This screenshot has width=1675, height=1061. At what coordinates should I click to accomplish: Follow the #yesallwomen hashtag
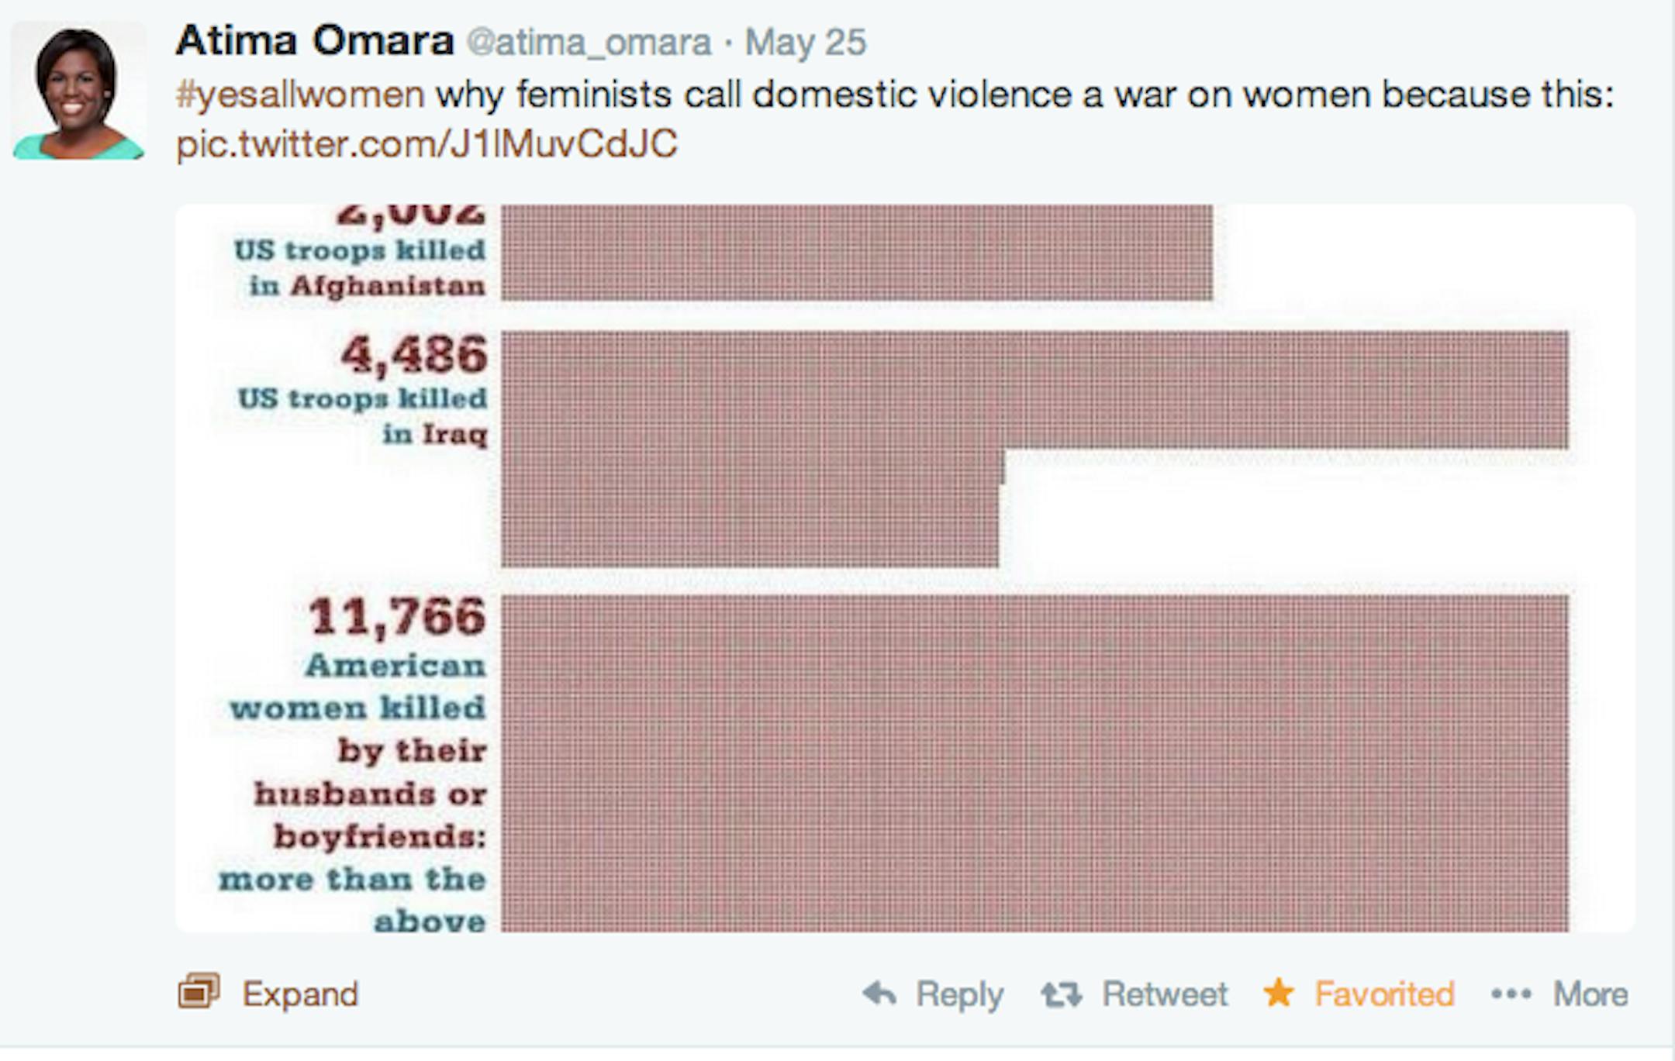tap(300, 95)
